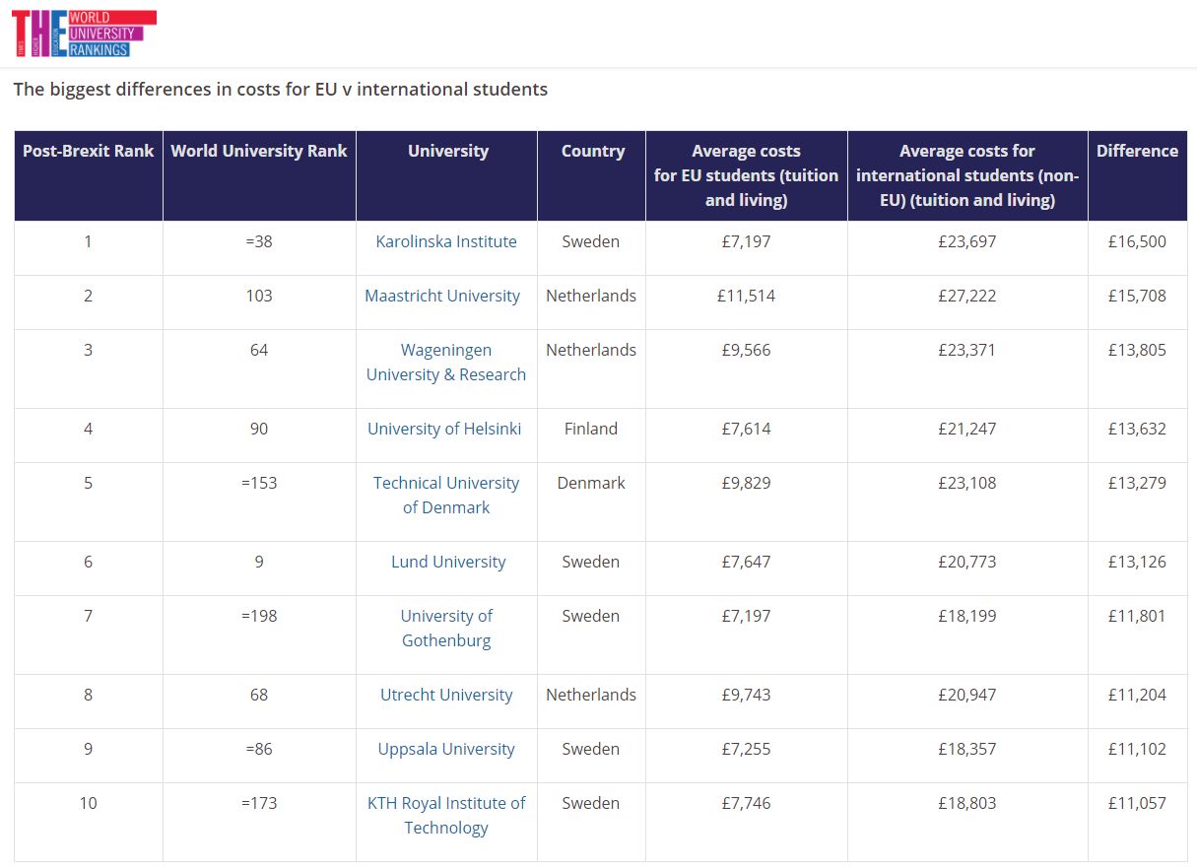Image resolution: width=1197 pixels, height=868 pixels.
Task: Open Technical University of Denmark link
Action: tap(446, 495)
